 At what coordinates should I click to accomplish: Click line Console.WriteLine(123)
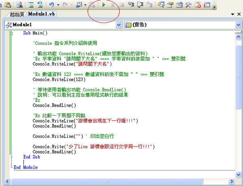point(59,80)
